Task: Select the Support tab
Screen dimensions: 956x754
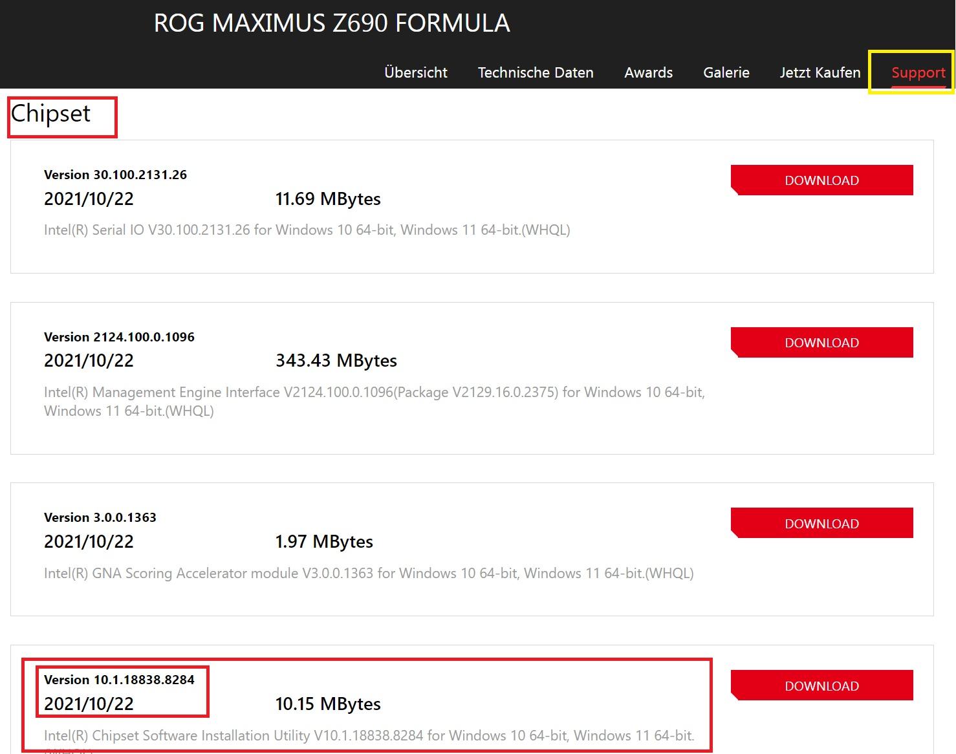Action: 918,72
